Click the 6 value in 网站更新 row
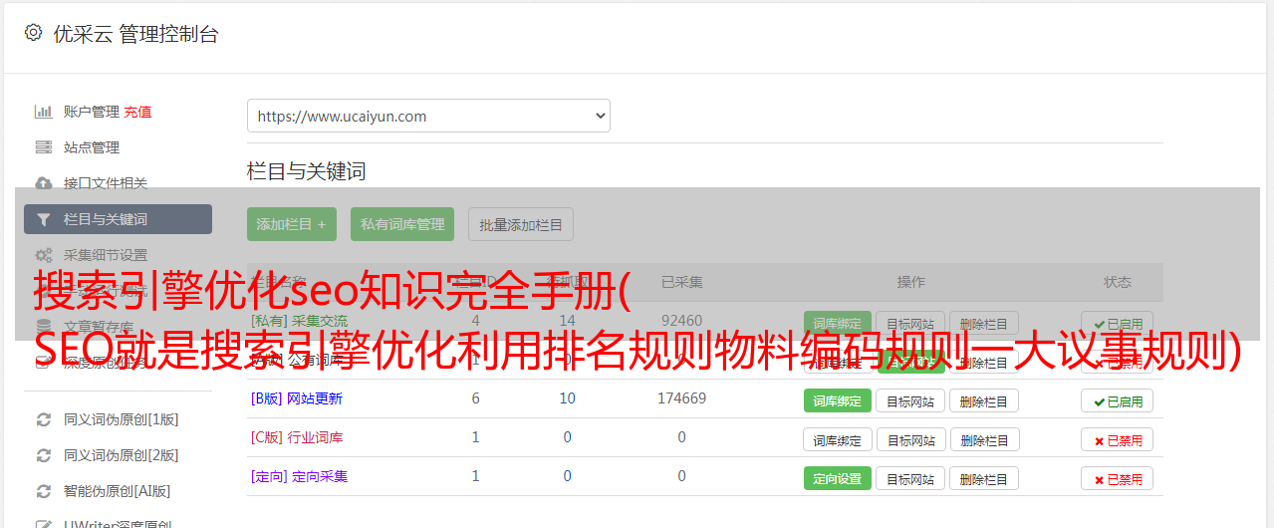This screenshot has height=528, width=1274. click(x=476, y=398)
